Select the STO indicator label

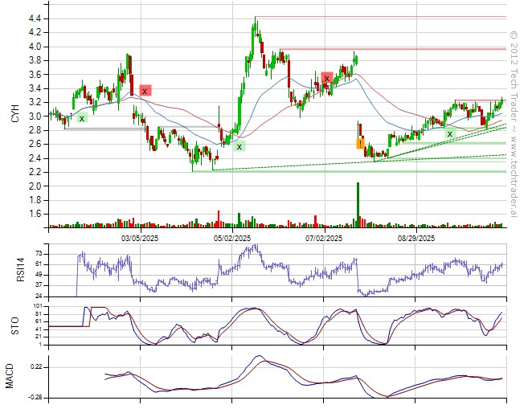click(x=14, y=324)
